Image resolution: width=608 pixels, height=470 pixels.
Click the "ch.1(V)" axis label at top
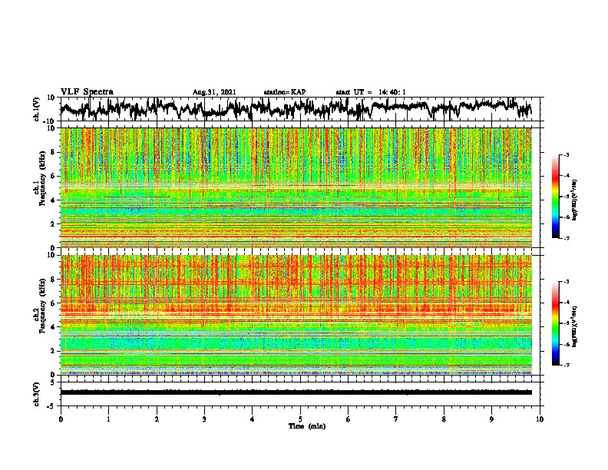pos(37,109)
